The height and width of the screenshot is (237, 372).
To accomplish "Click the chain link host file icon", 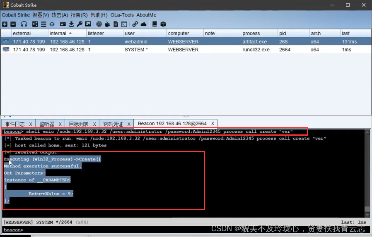I will pos(135,24).
